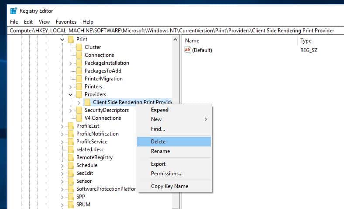Click the RemoteRegistry folder icon
Image resolution: width=344 pixels, height=209 pixels.
pyautogui.click(x=71, y=157)
